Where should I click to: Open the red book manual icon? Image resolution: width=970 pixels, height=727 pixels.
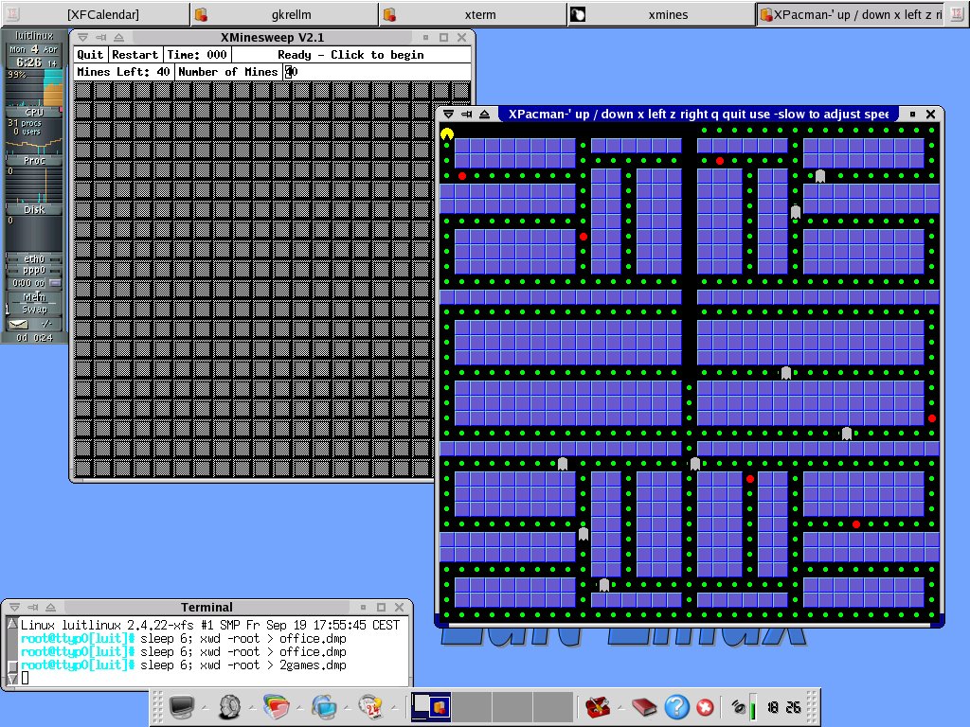643,706
